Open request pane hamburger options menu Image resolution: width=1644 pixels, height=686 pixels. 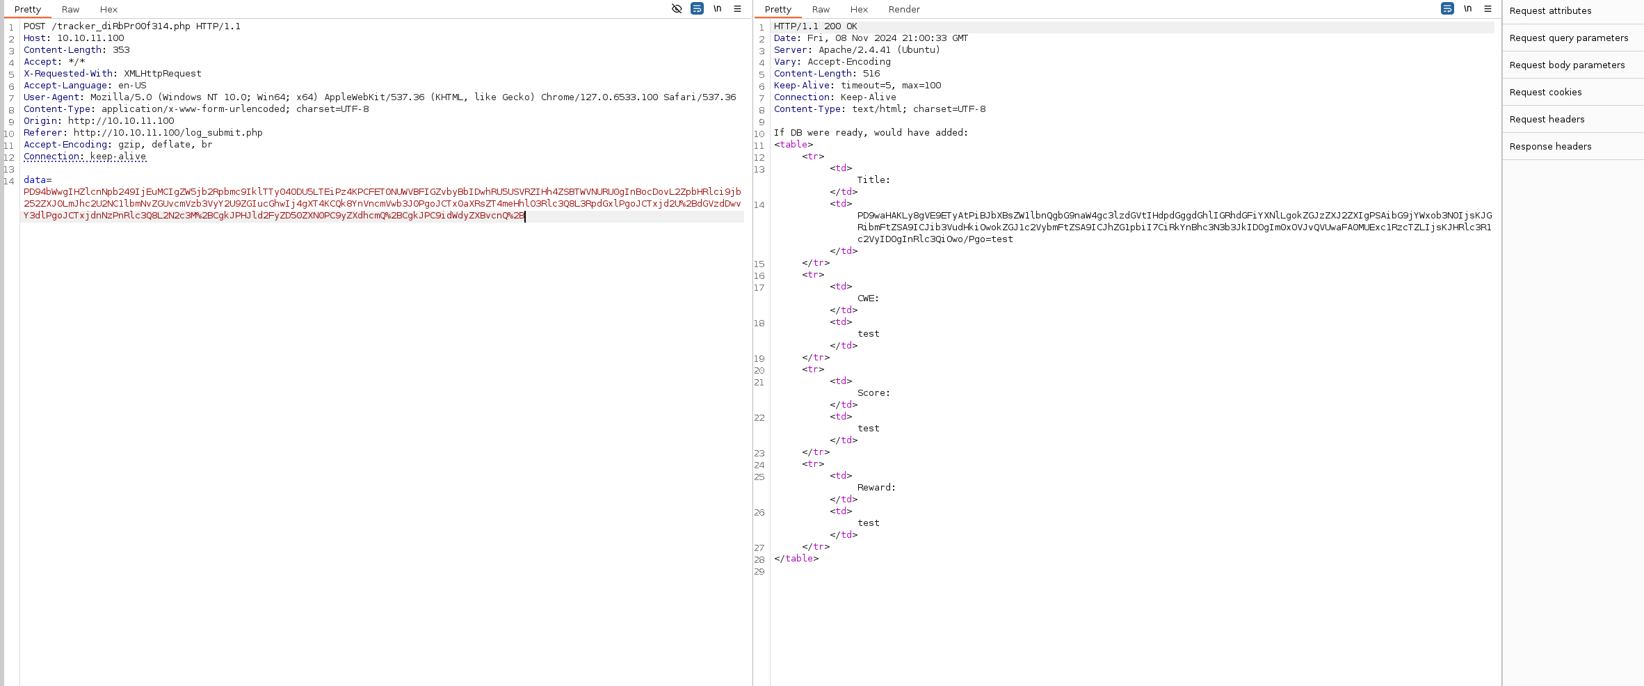[737, 9]
